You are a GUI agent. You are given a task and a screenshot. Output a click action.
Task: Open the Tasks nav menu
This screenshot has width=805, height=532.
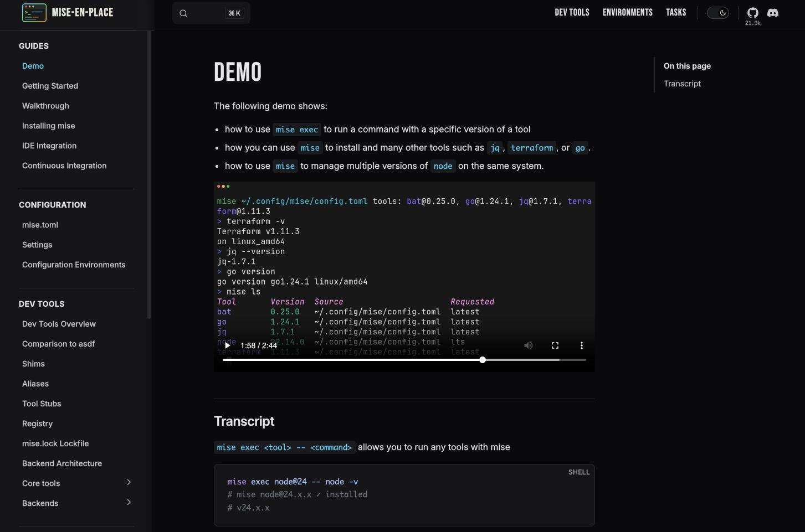click(x=676, y=13)
